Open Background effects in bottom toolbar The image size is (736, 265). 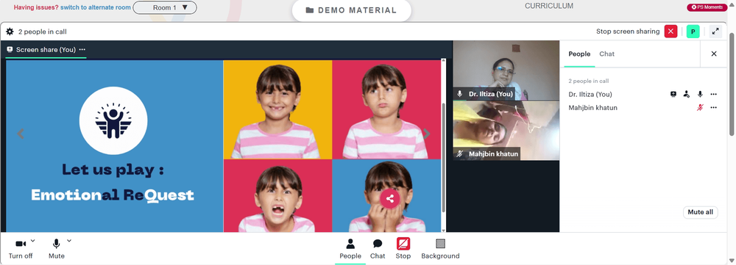[440, 249]
